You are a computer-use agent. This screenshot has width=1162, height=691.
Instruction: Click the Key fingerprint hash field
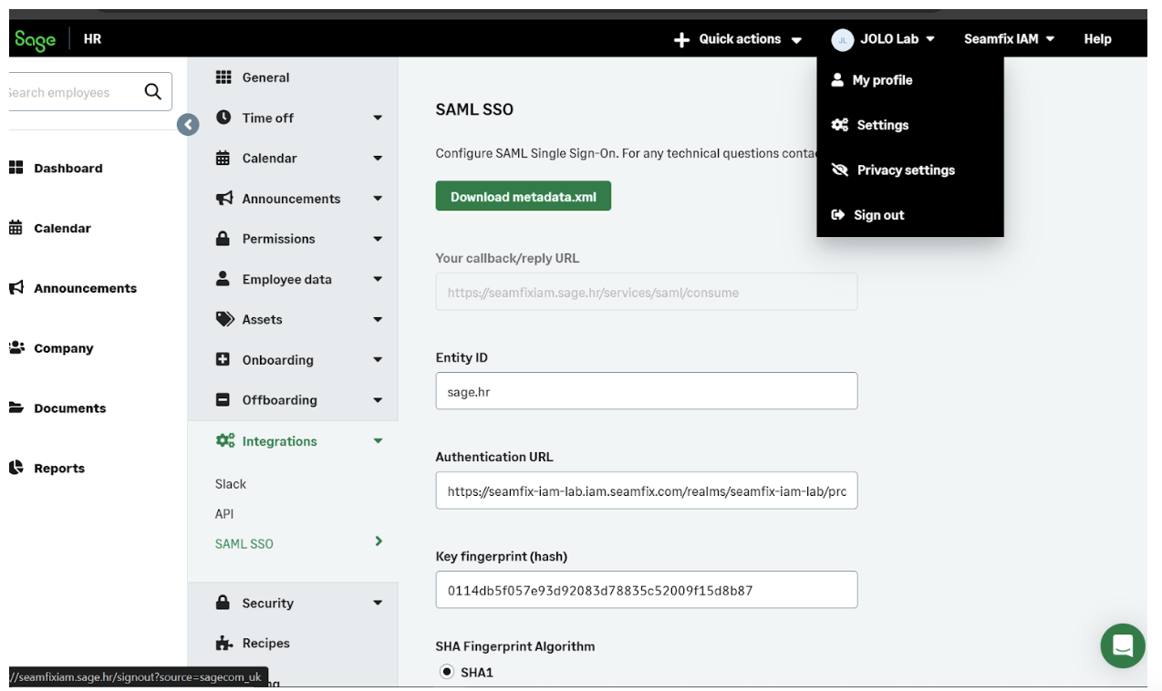click(647, 589)
